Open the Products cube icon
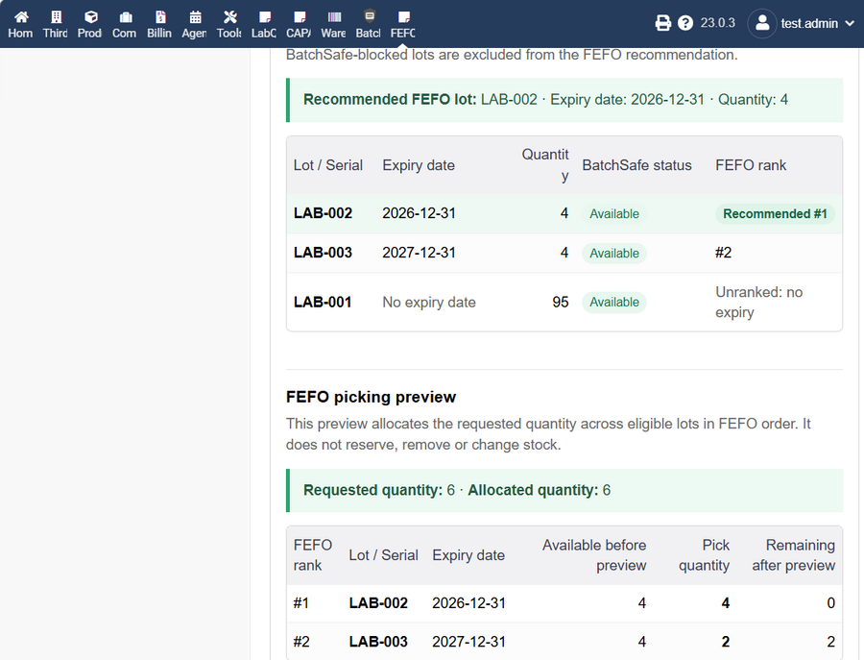Image resolution: width=864 pixels, height=660 pixels. click(91, 17)
